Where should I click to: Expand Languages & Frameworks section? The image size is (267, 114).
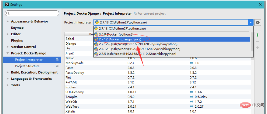point(7,79)
